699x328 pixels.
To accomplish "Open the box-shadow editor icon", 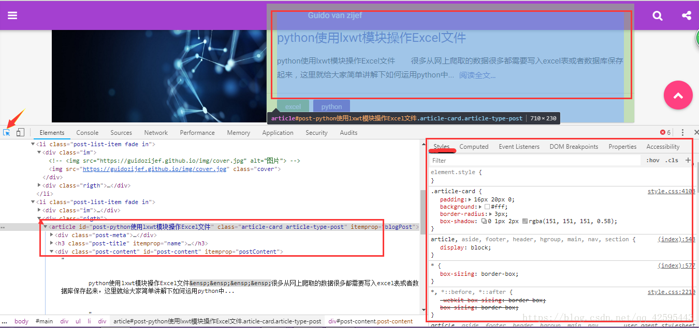I will click(x=484, y=221).
